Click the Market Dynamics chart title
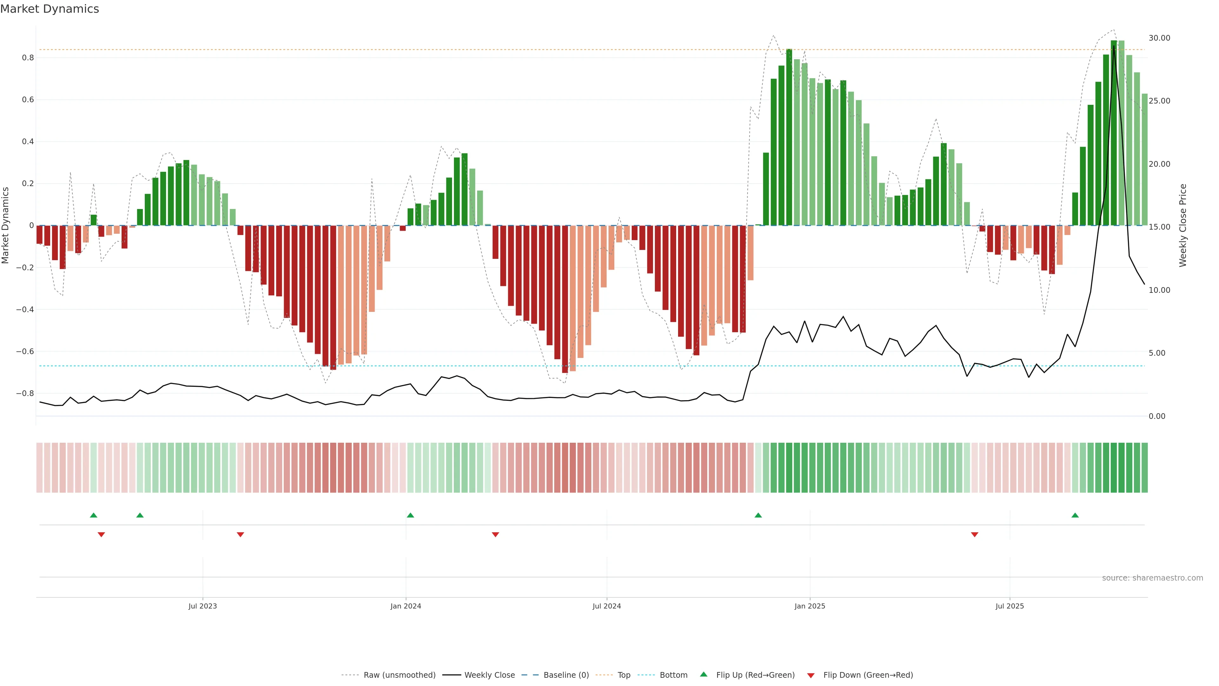 [x=50, y=9]
